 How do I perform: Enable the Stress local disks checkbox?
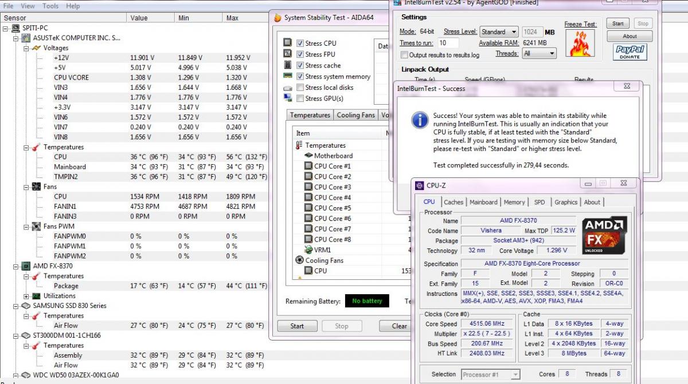coord(300,88)
